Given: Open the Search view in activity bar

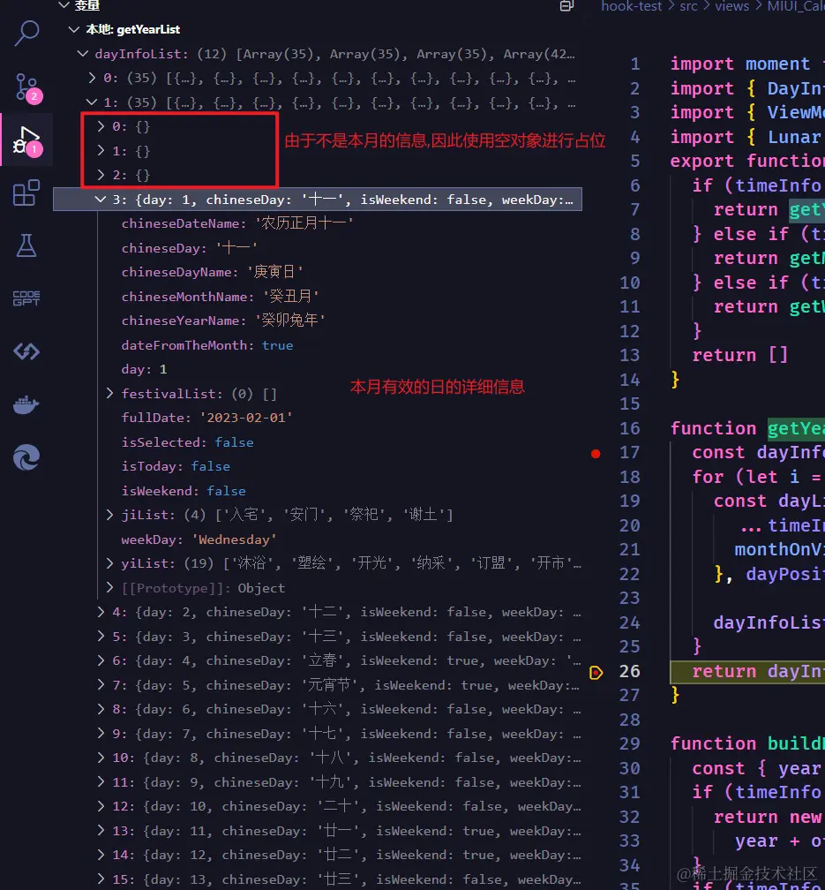Looking at the screenshot, I should (x=26, y=34).
